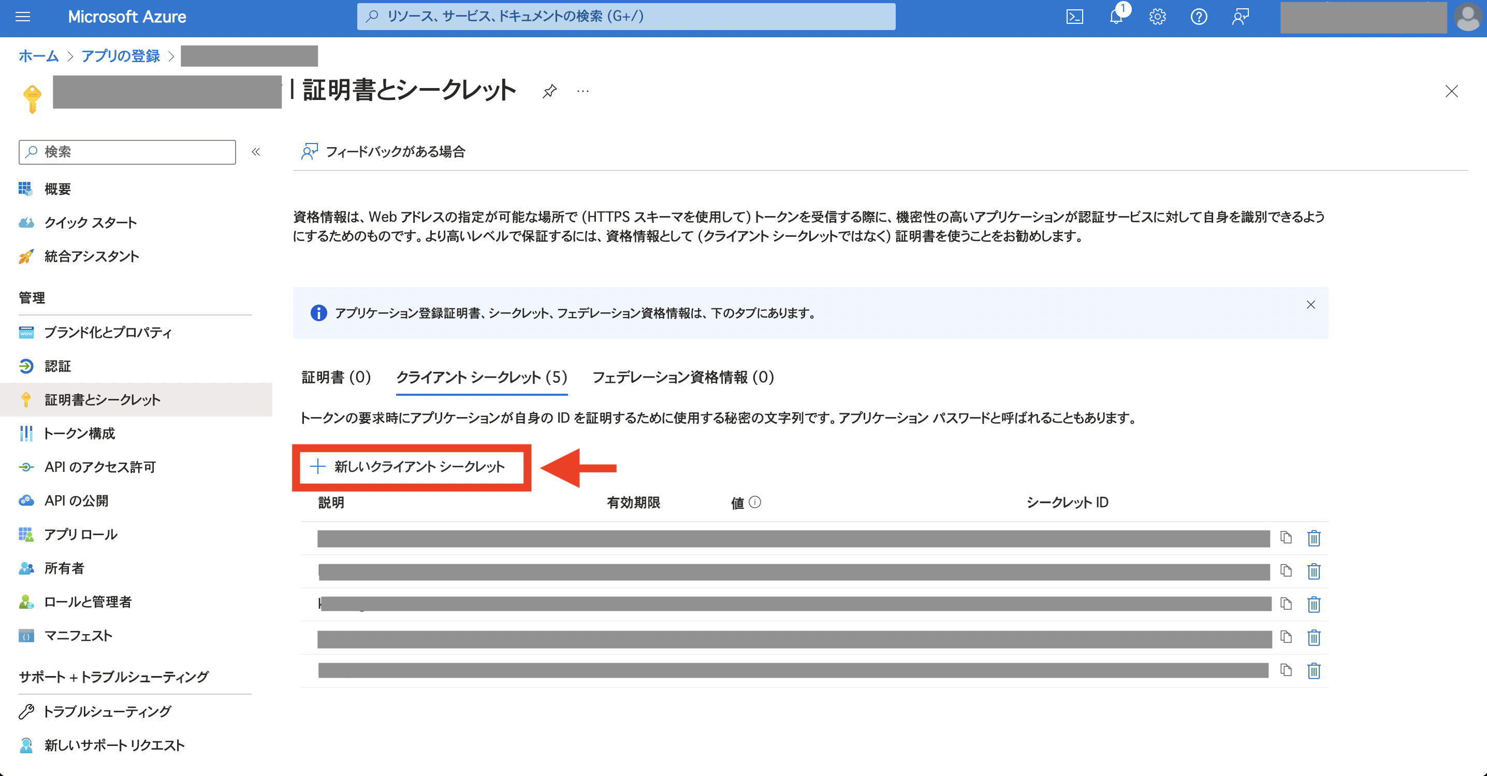Open the ellipsis more options menu
The height and width of the screenshot is (776, 1487).
(583, 91)
